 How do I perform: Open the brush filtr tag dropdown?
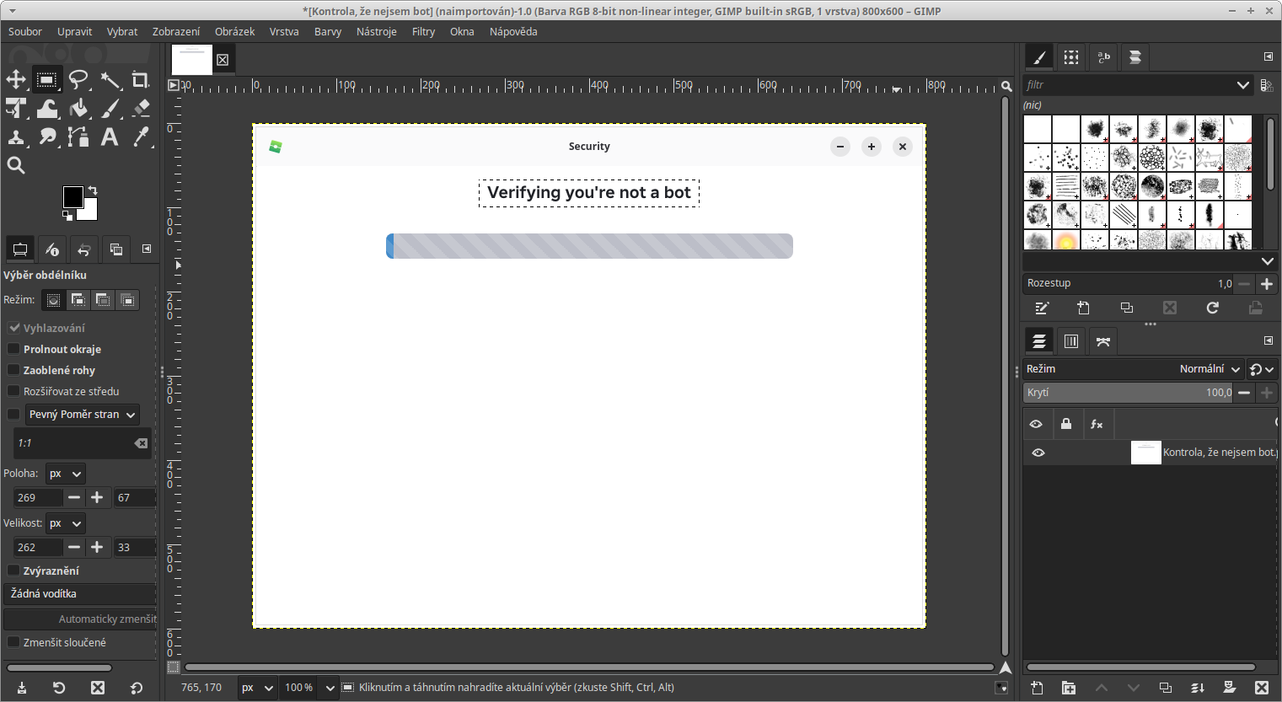pos(1242,85)
